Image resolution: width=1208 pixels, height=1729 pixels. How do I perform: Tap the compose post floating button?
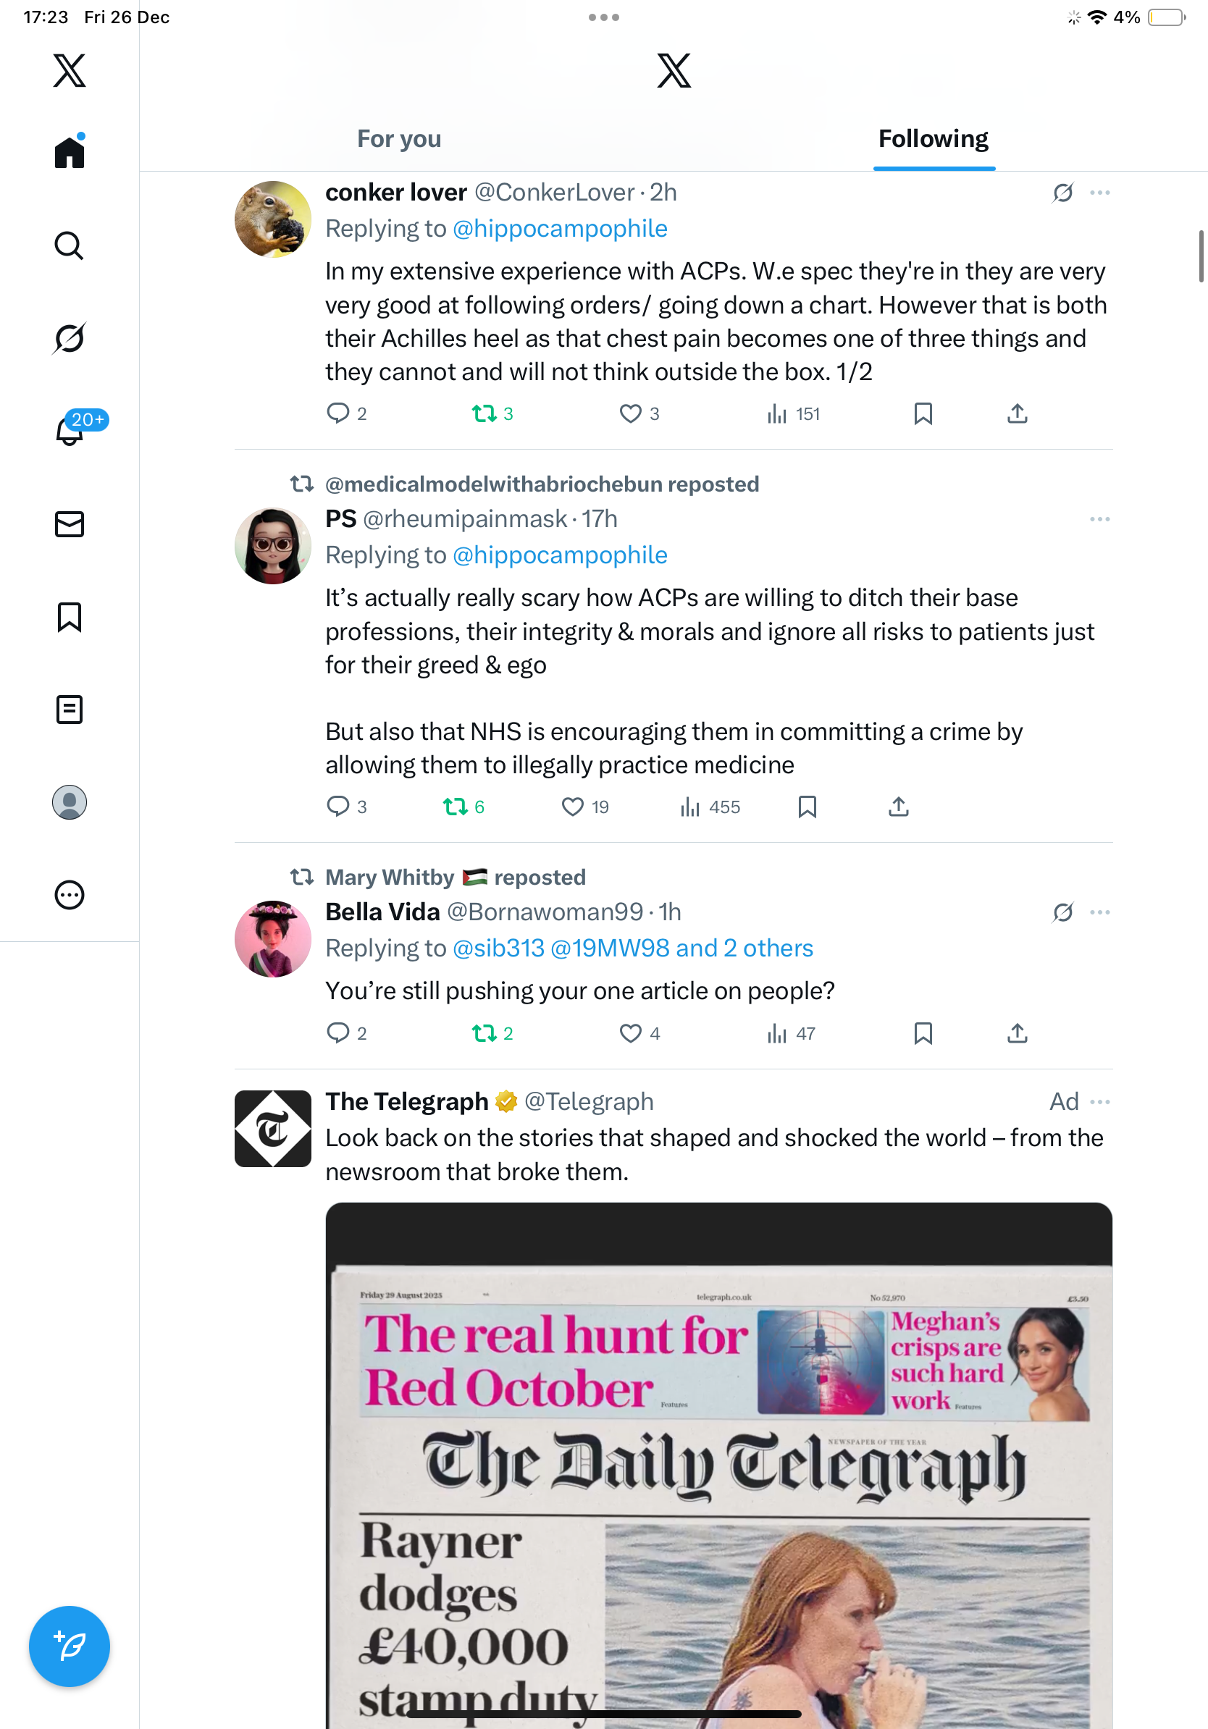click(x=70, y=1646)
